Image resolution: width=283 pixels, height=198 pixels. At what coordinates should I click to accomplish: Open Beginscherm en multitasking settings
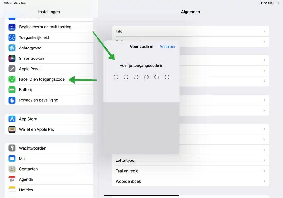(x=49, y=27)
